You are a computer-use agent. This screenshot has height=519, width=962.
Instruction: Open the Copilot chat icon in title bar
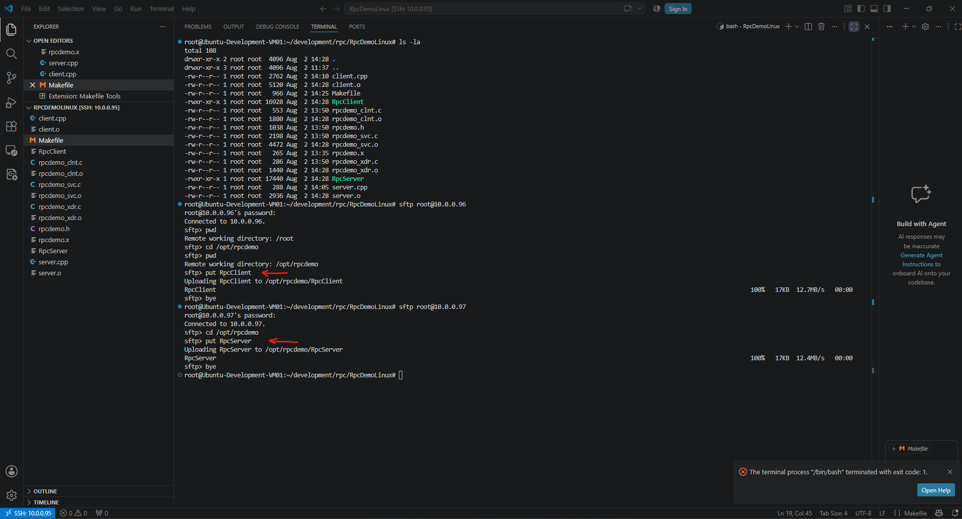(x=627, y=9)
